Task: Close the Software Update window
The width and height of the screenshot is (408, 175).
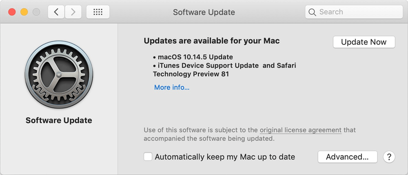Action: (12, 12)
